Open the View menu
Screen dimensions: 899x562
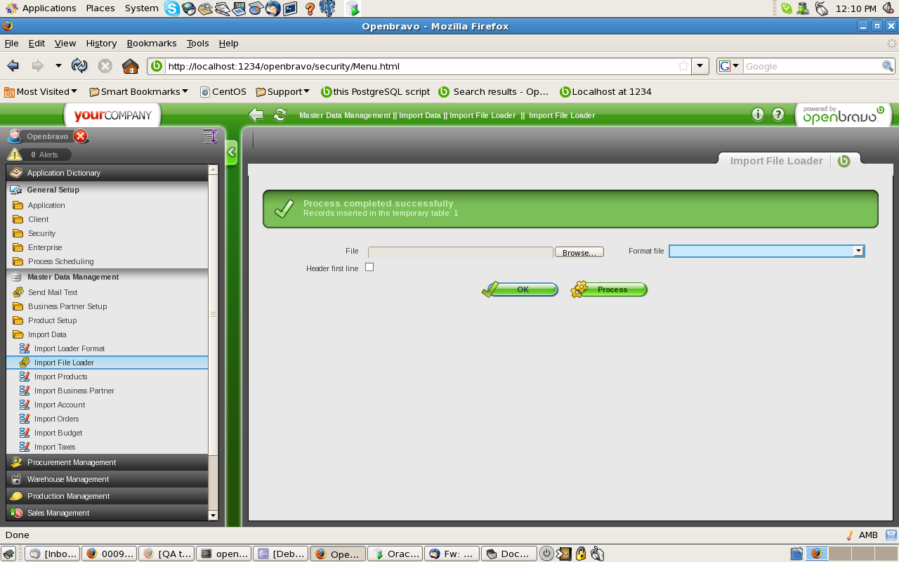(x=65, y=43)
